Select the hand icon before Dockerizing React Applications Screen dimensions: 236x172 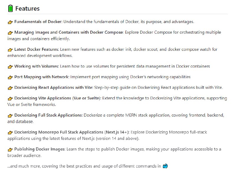coord(10,88)
